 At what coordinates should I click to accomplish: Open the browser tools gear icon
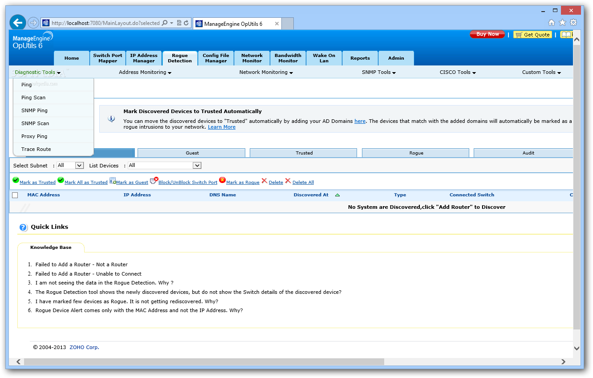(x=573, y=23)
